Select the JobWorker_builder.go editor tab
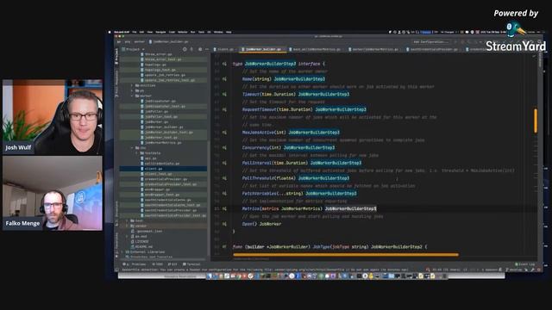 click(263, 50)
